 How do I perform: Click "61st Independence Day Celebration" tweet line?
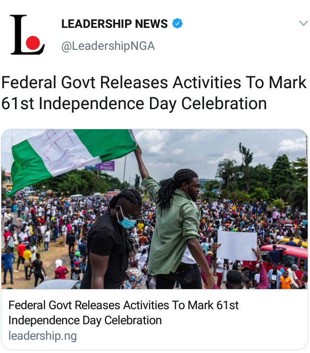point(134,104)
